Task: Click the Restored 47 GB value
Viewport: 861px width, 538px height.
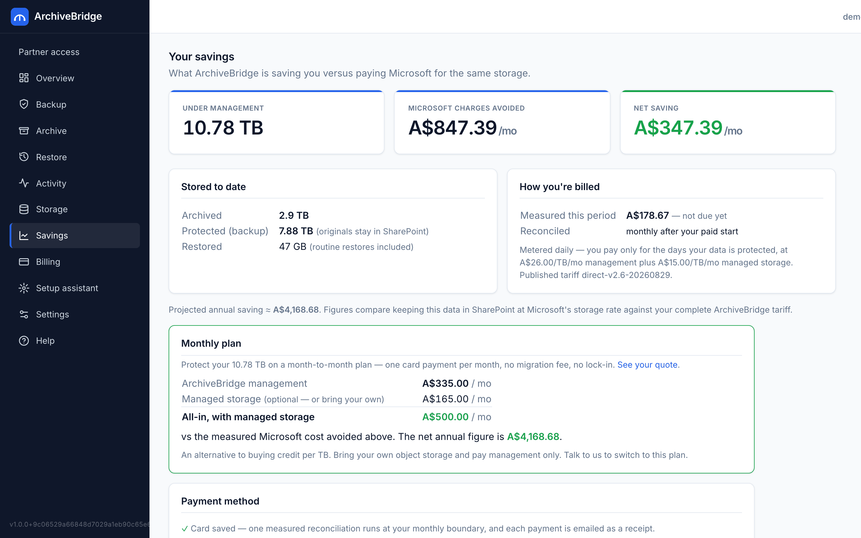Action: pyautogui.click(x=292, y=247)
